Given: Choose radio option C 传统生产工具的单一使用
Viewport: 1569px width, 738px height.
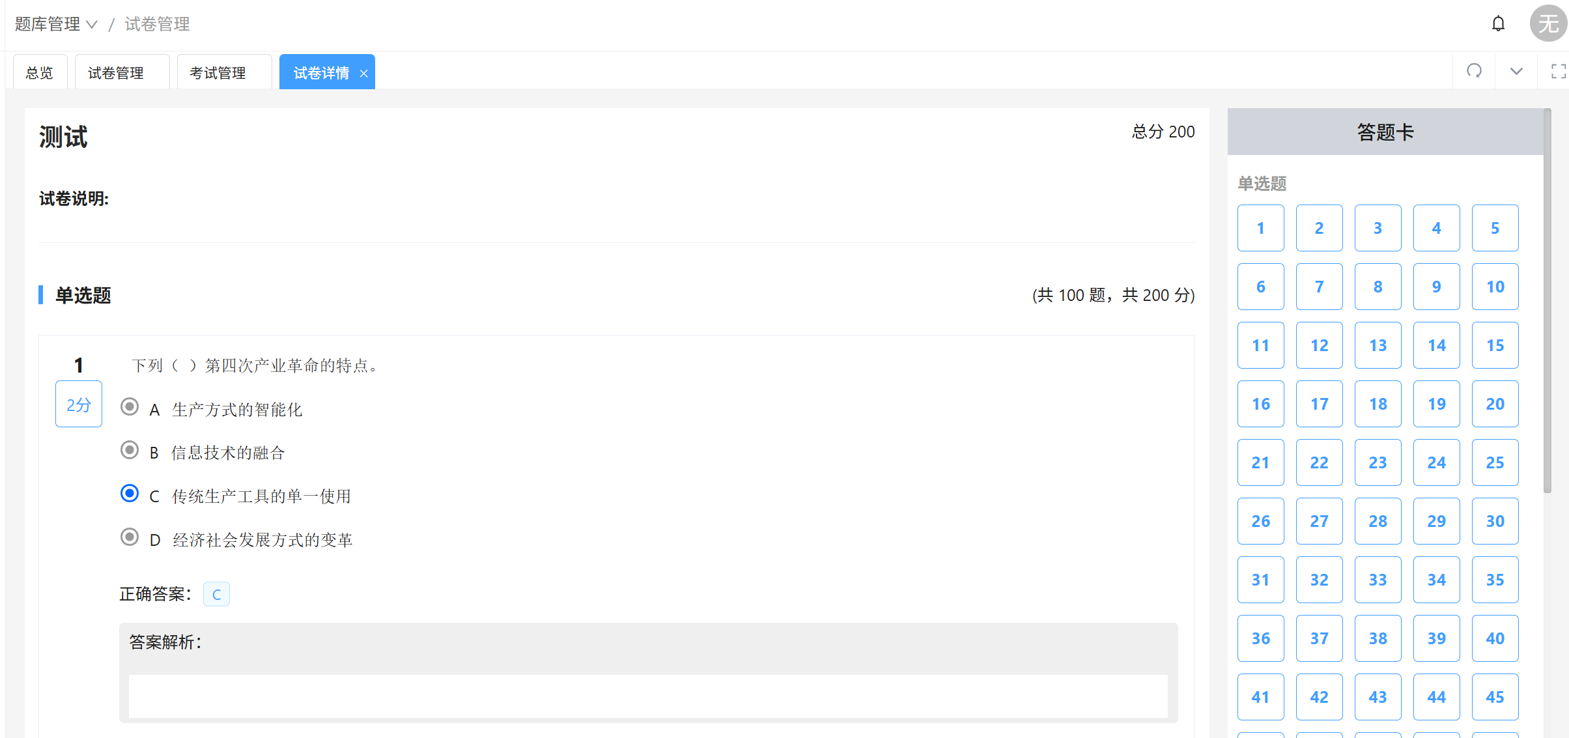Looking at the screenshot, I should (130, 494).
